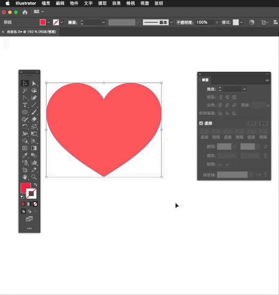The width and height of the screenshot is (279, 295).
Task: Choose the Zoom magnifier tool
Action: click(34, 177)
